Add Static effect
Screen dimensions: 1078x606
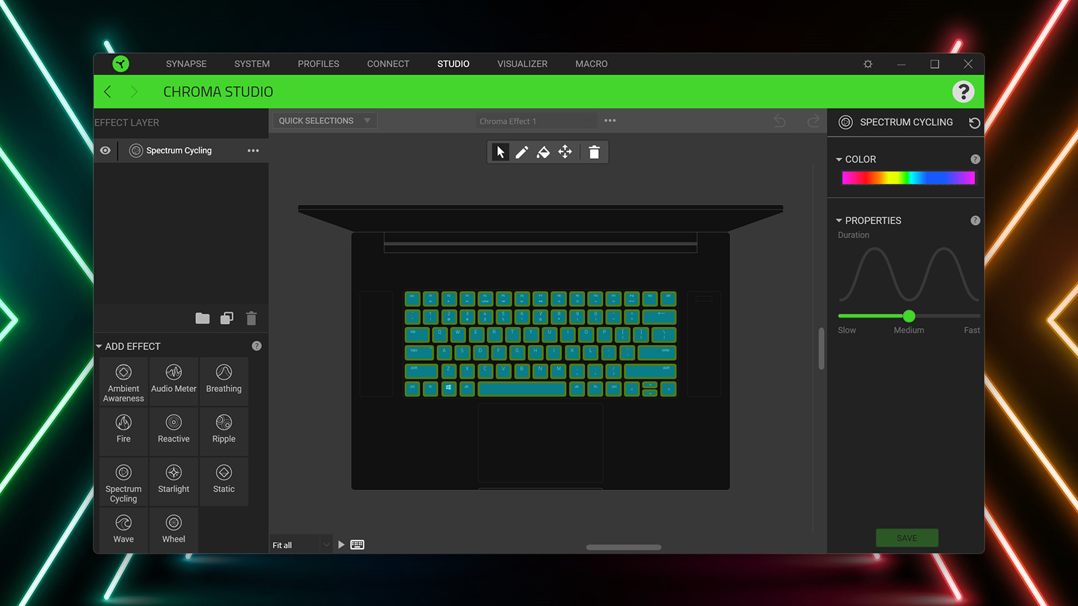pyautogui.click(x=224, y=482)
